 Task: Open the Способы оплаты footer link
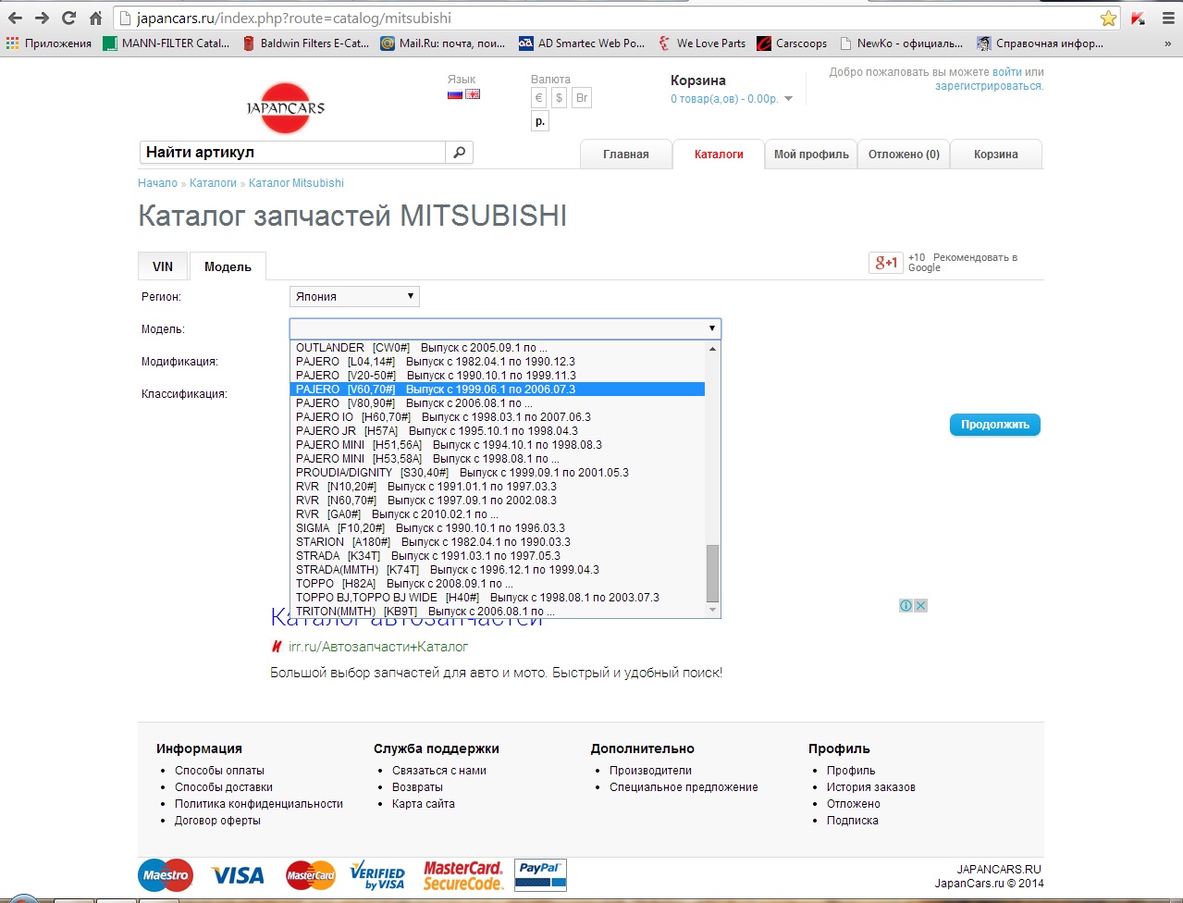[x=219, y=771]
